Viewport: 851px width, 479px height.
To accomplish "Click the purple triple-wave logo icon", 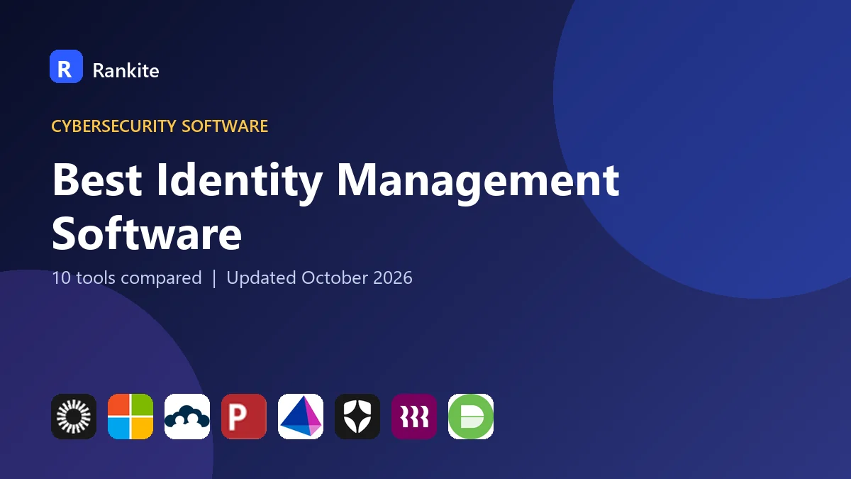I will (414, 417).
